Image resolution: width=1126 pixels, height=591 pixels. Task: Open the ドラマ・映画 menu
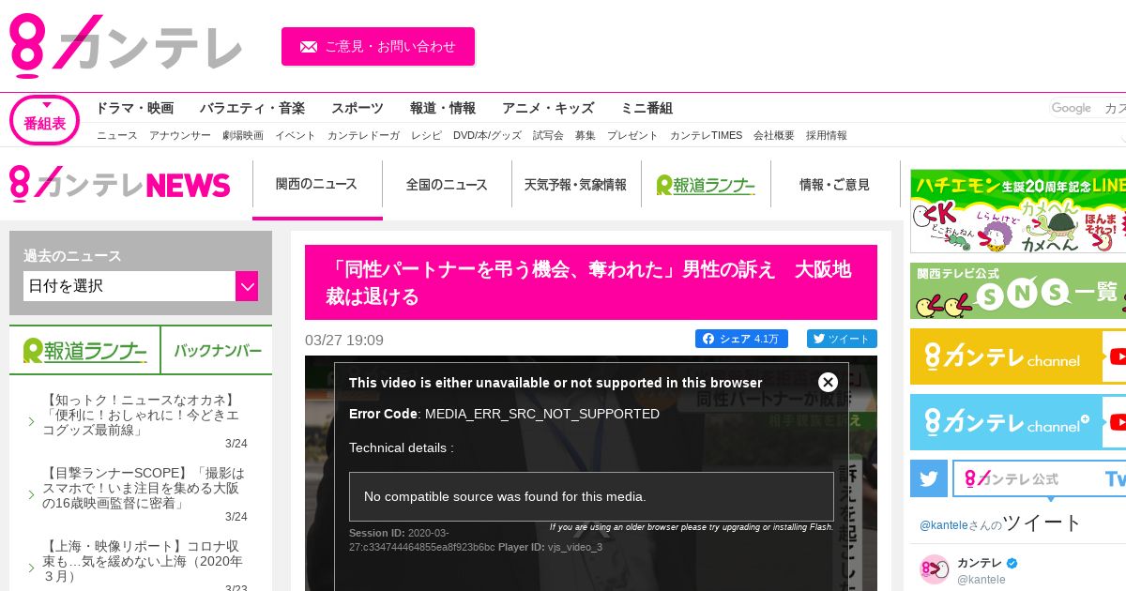point(134,108)
